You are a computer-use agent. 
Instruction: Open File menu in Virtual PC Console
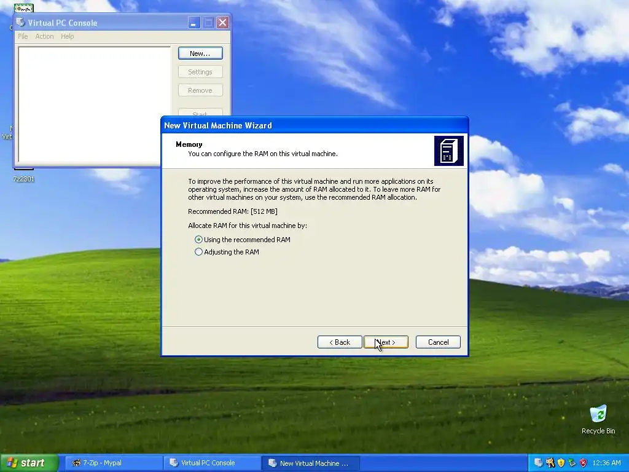click(x=23, y=36)
